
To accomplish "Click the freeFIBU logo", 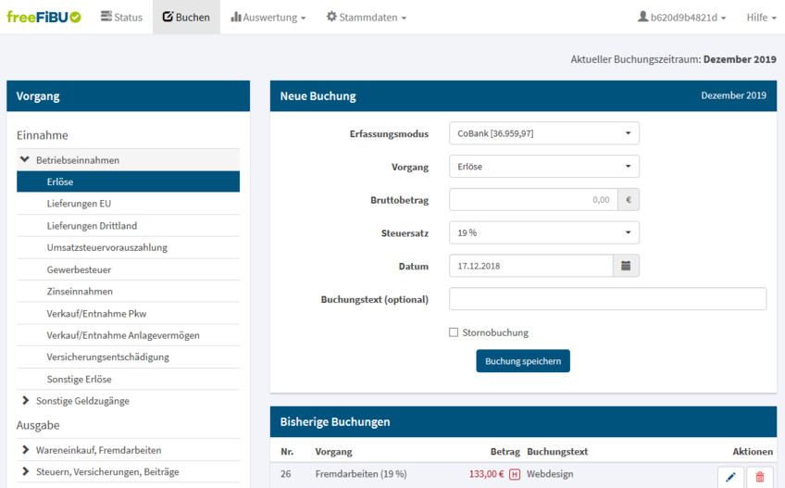I will click(44, 17).
